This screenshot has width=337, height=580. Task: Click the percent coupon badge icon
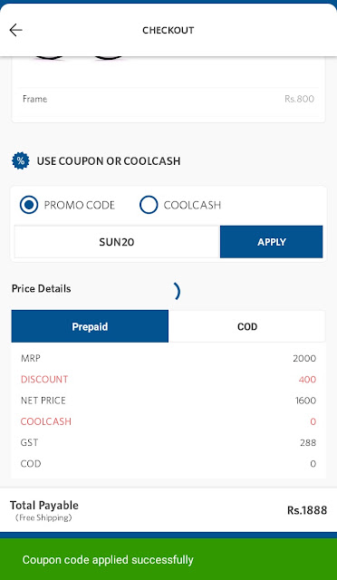(x=21, y=161)
